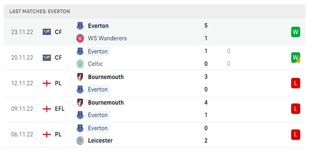This screenshot has width=311, height=155.
Task: Click Everton's score of 5 against WS Wanderers
Action: point(206,26)
